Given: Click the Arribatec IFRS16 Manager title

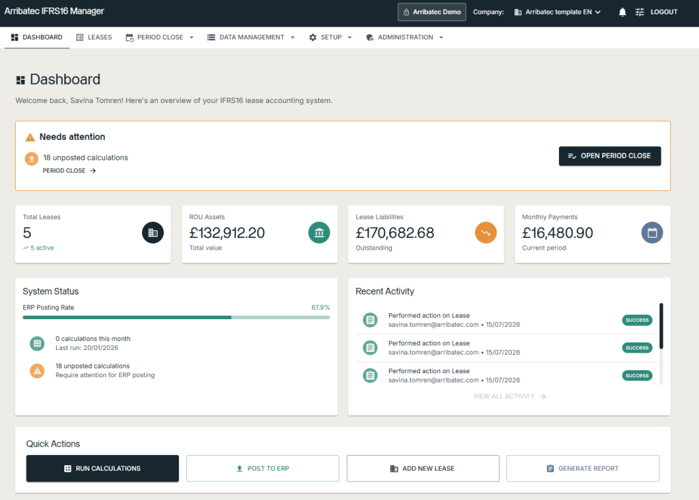Looking at the screenshot, I should [x=54, y=11].
